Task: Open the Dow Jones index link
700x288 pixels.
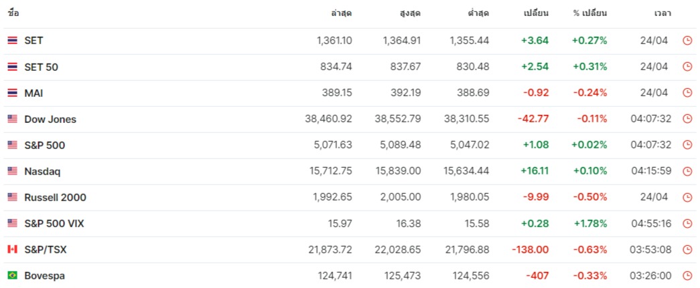Action: 50,120
